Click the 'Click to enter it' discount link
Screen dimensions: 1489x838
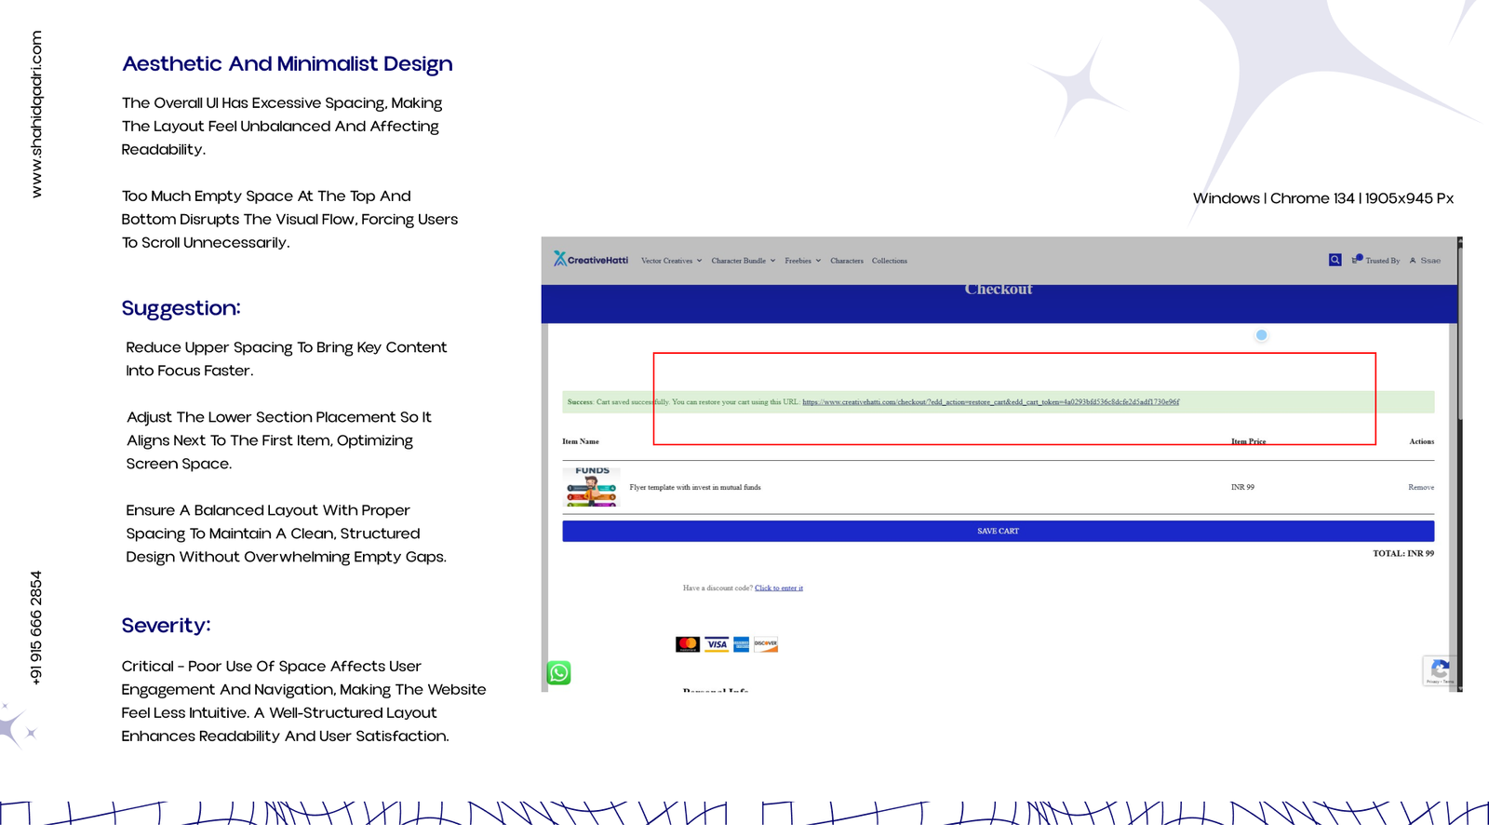[778, 588]
